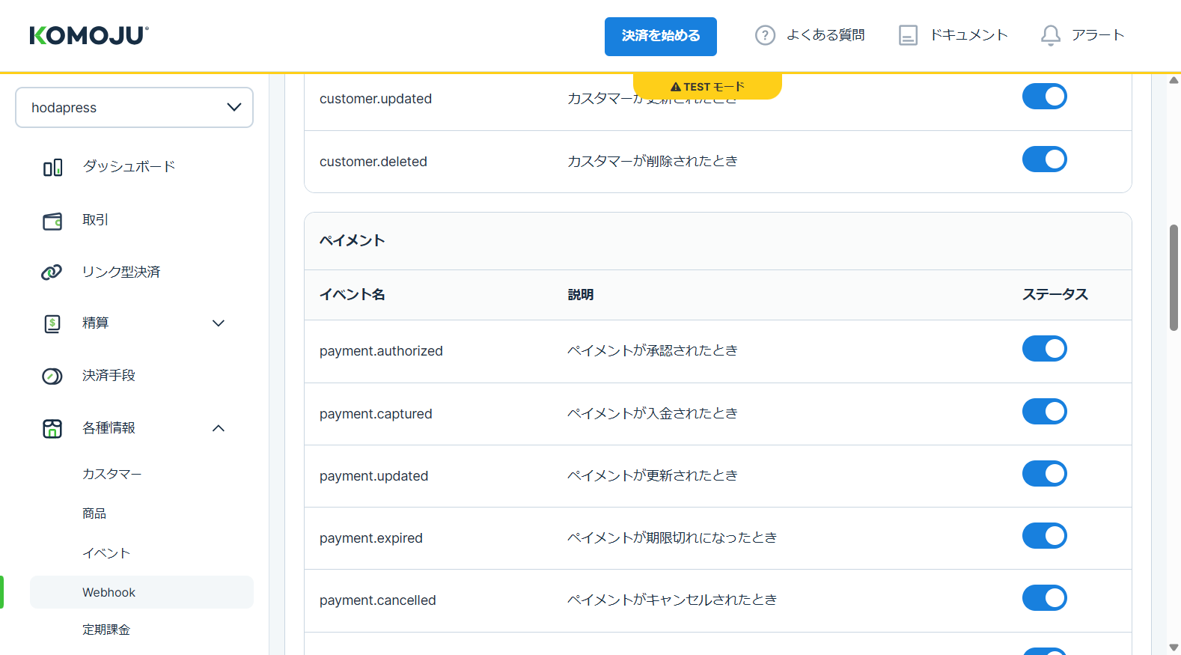
Task: Click the customer.deleted event name
Action: point(373,162)
